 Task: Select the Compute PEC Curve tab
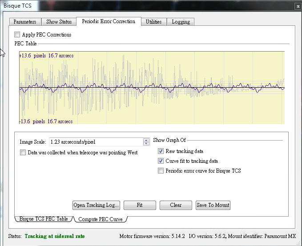pyautogui.click(x=101, y=219)
